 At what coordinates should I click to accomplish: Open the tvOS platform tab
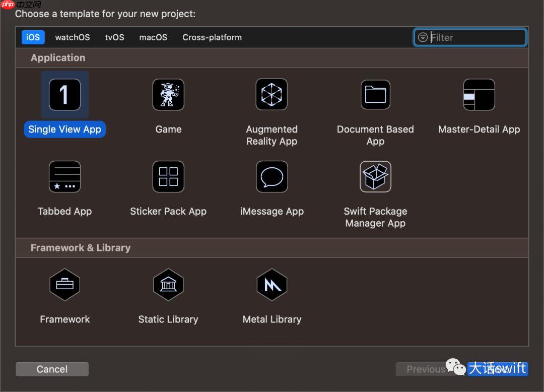click(x=114, y=37)
